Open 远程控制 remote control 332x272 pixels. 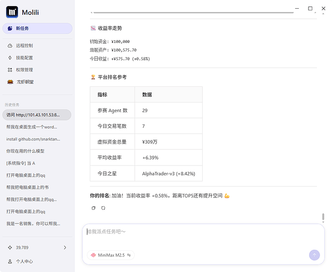coord(24,46)
